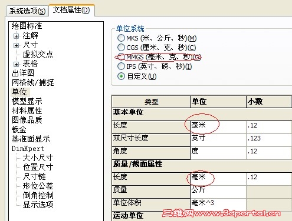The image size is (292, 221).
Task: Select the 自定义(U) radio button
Action: (x=121, y=76)
